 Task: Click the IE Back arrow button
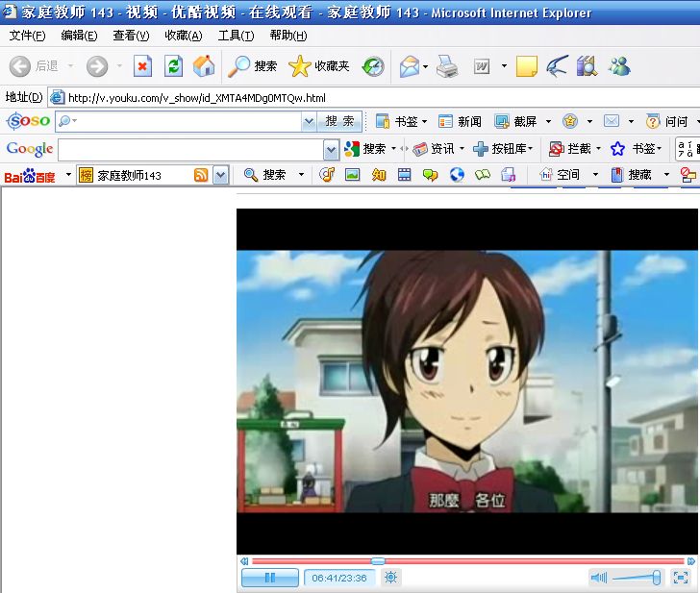click(20, 66)
